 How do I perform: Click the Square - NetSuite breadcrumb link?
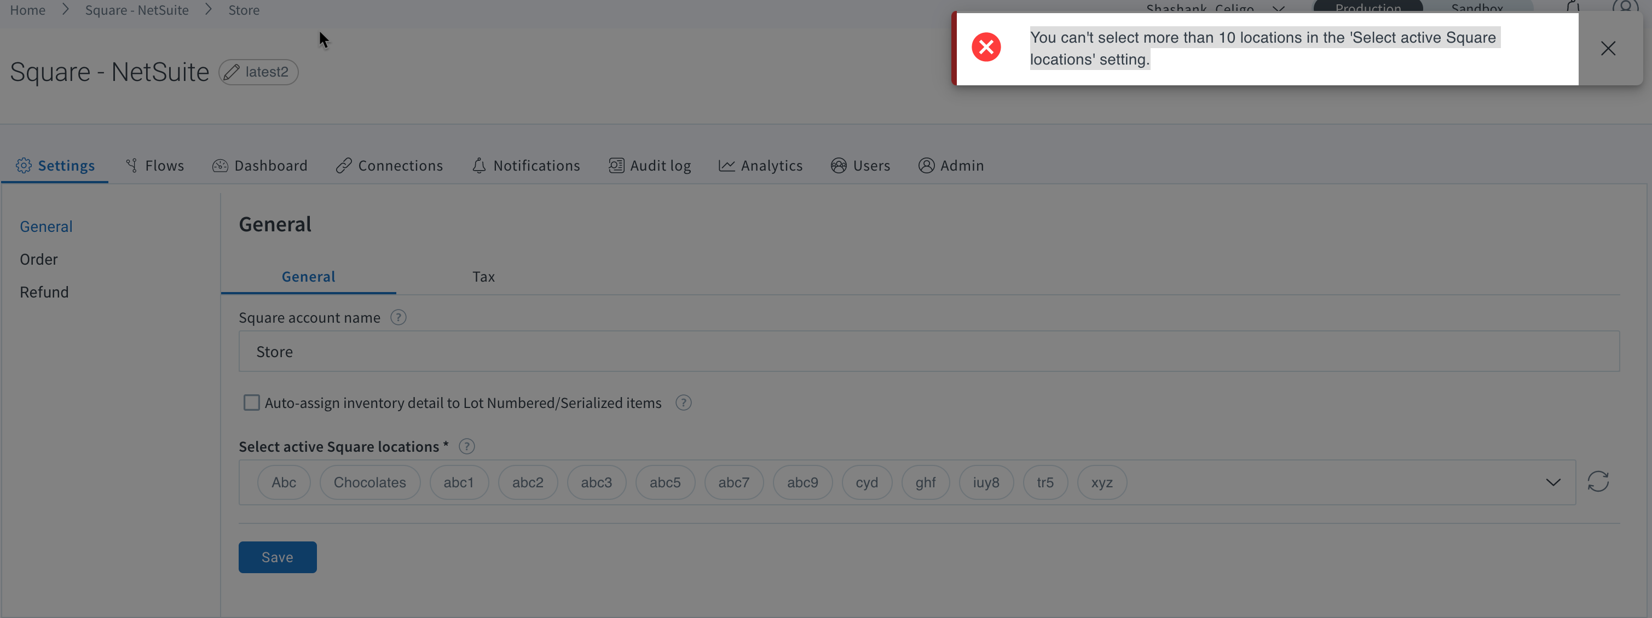[x=137, y=10]
